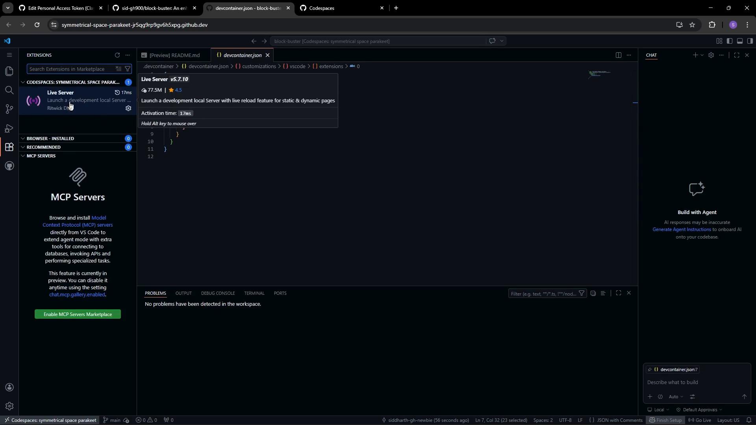This screenshot has width=756, height=425.
Task: Open browser tab search dropdown
Action: click(x=7, y=8)
